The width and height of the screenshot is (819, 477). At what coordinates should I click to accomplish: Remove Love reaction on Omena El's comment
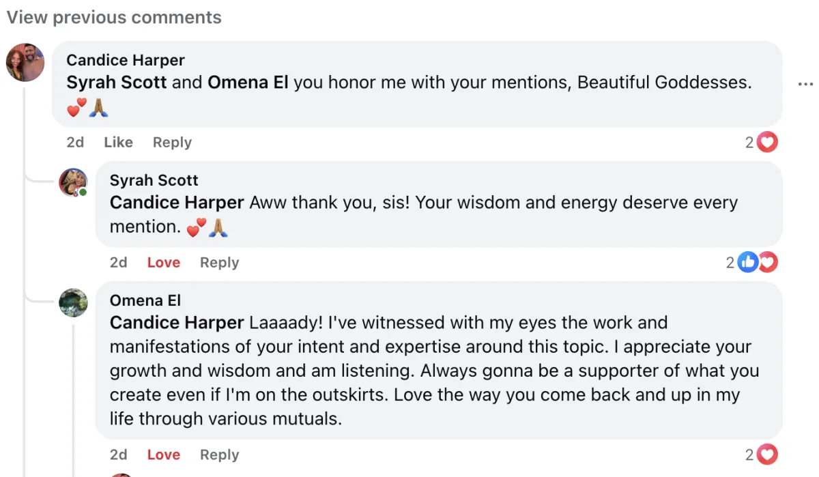(x=164, y=455)
